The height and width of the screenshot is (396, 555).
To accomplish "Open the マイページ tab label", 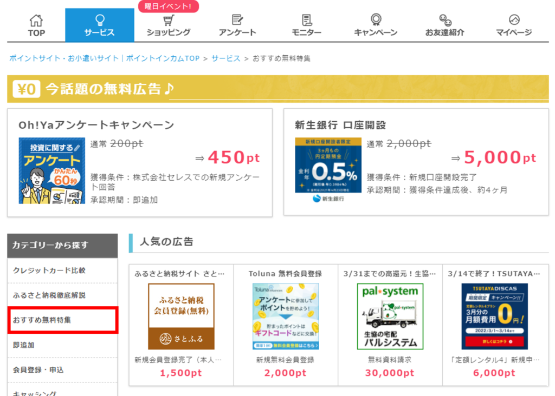I will click(514, 32).
